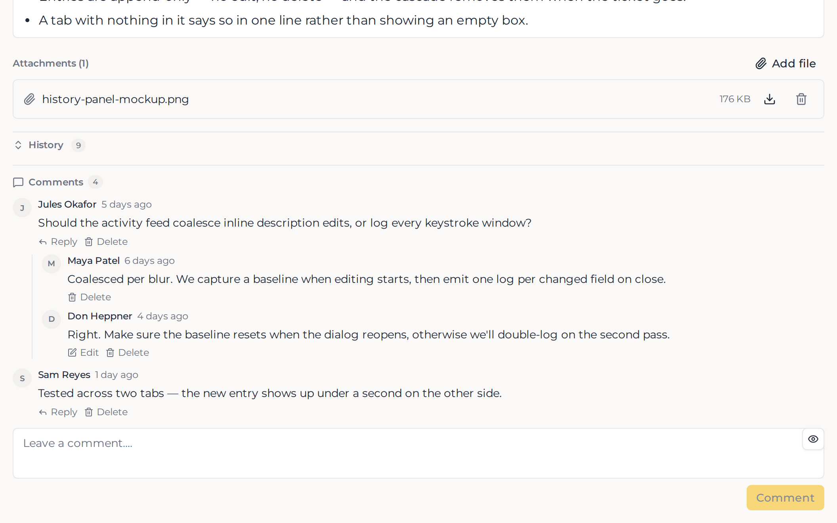The width and height of the screenshot is (837, 523).
Task: Submit with the yellow Comment button
Action: 785,498
